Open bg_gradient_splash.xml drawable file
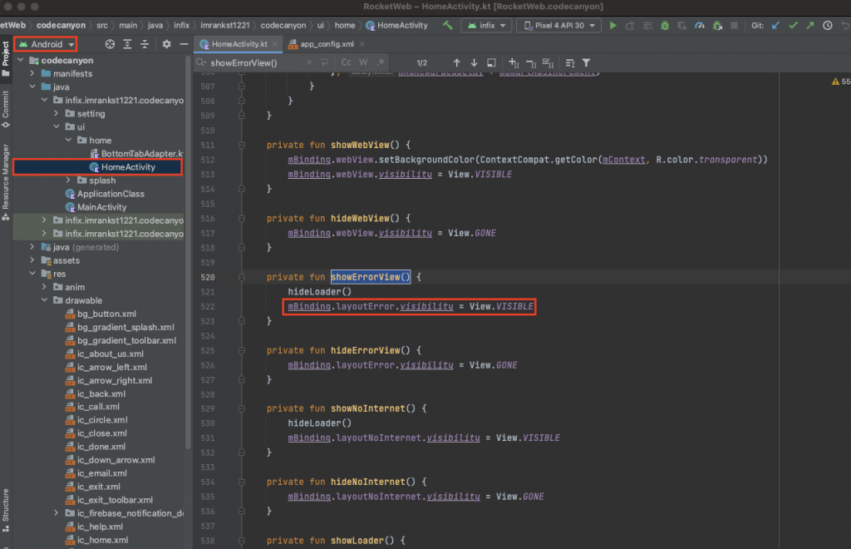 [x=125, y=327]
